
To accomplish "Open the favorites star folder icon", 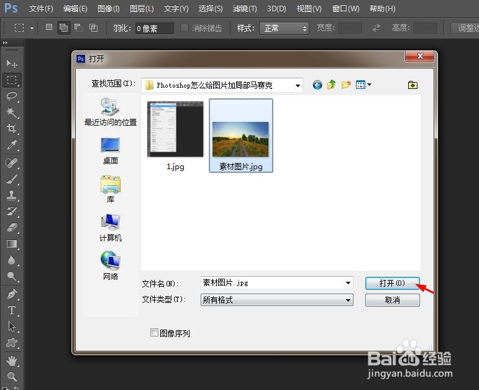I will point(413,85).
